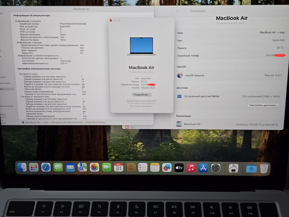Select 'MacBook Air — mac' in path bar
Image resolution: width=289 pixels, height=217 pixels.
coord(37,122)
